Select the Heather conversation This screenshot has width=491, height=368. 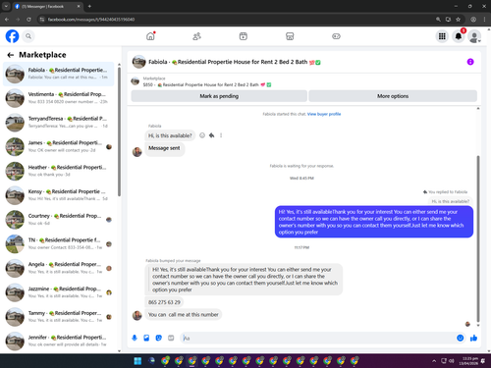[x=58, y=171]
